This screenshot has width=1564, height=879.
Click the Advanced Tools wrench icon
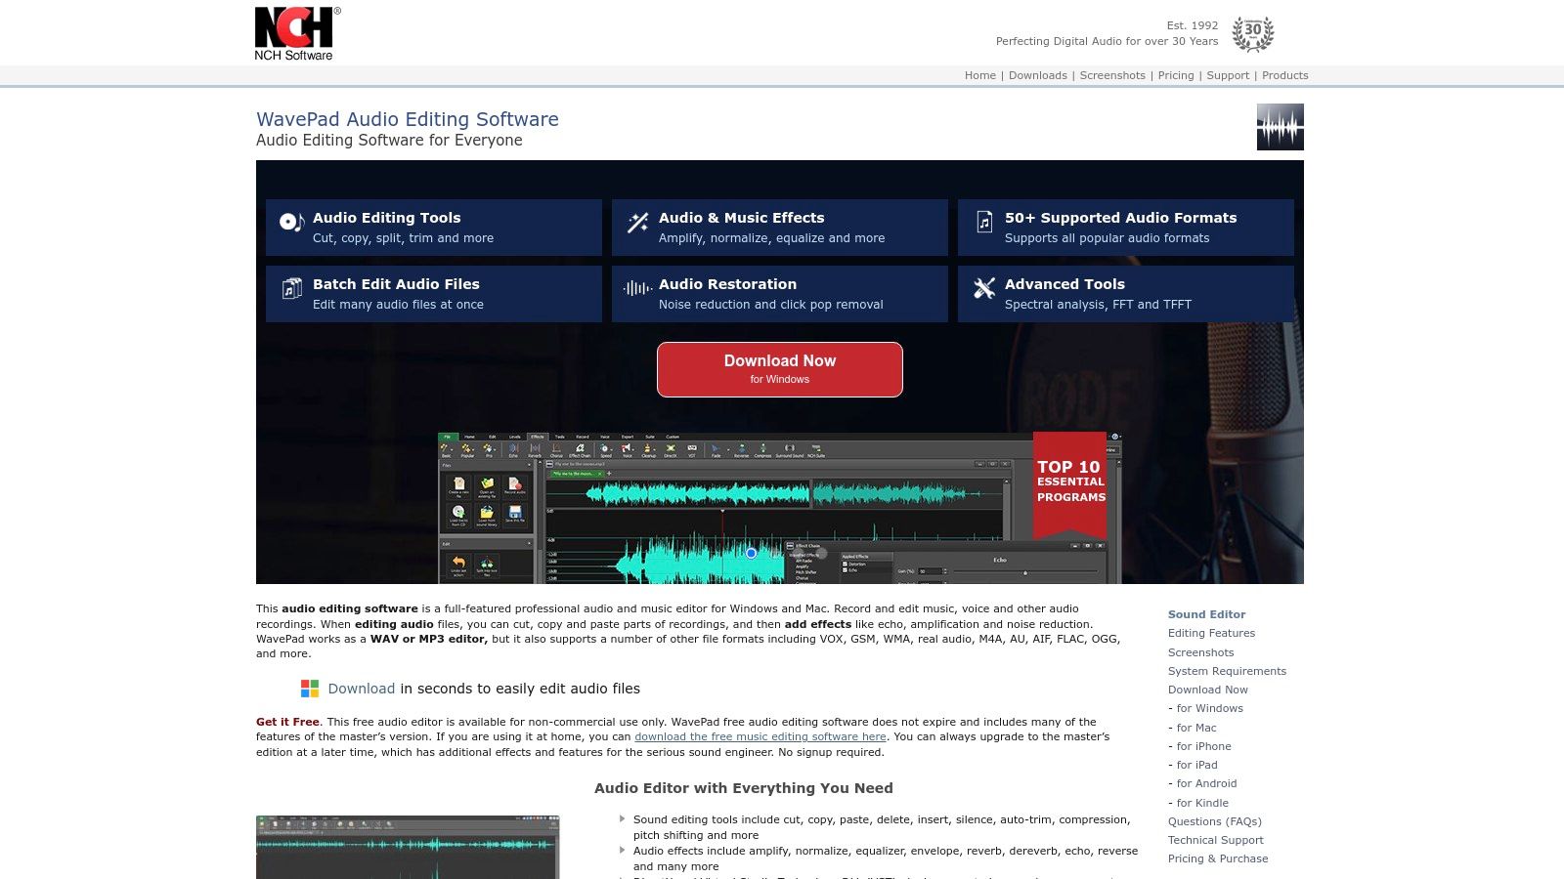tap(984, 288)
